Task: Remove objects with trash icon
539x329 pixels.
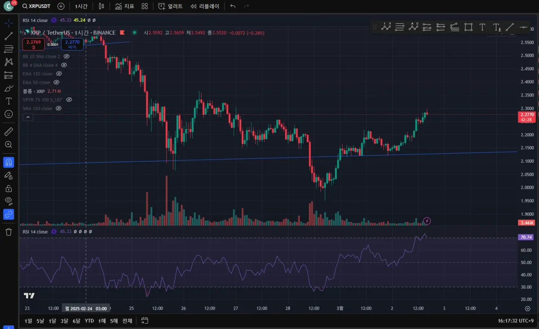Action: click(9, 232)
